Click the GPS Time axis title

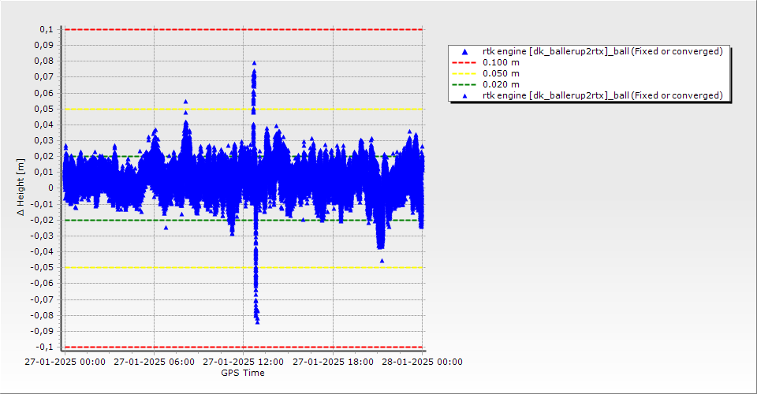[243, 373]
